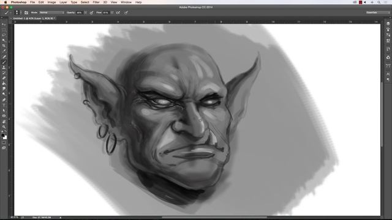This screenshot has width=392, height=220.
Task: Click the Opacity value field
Action: pos(80,12)
